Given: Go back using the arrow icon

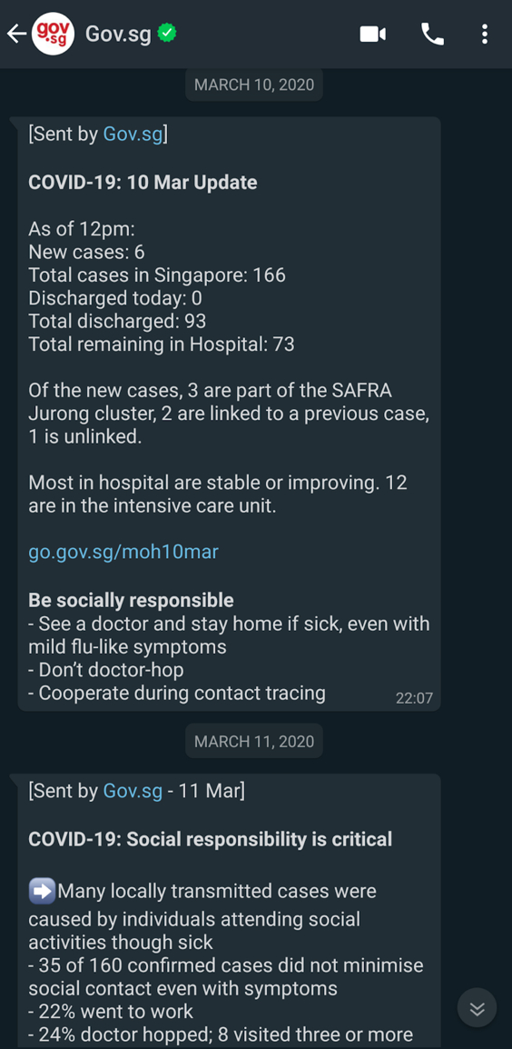Looking at the screenshot, I should 16,34.
